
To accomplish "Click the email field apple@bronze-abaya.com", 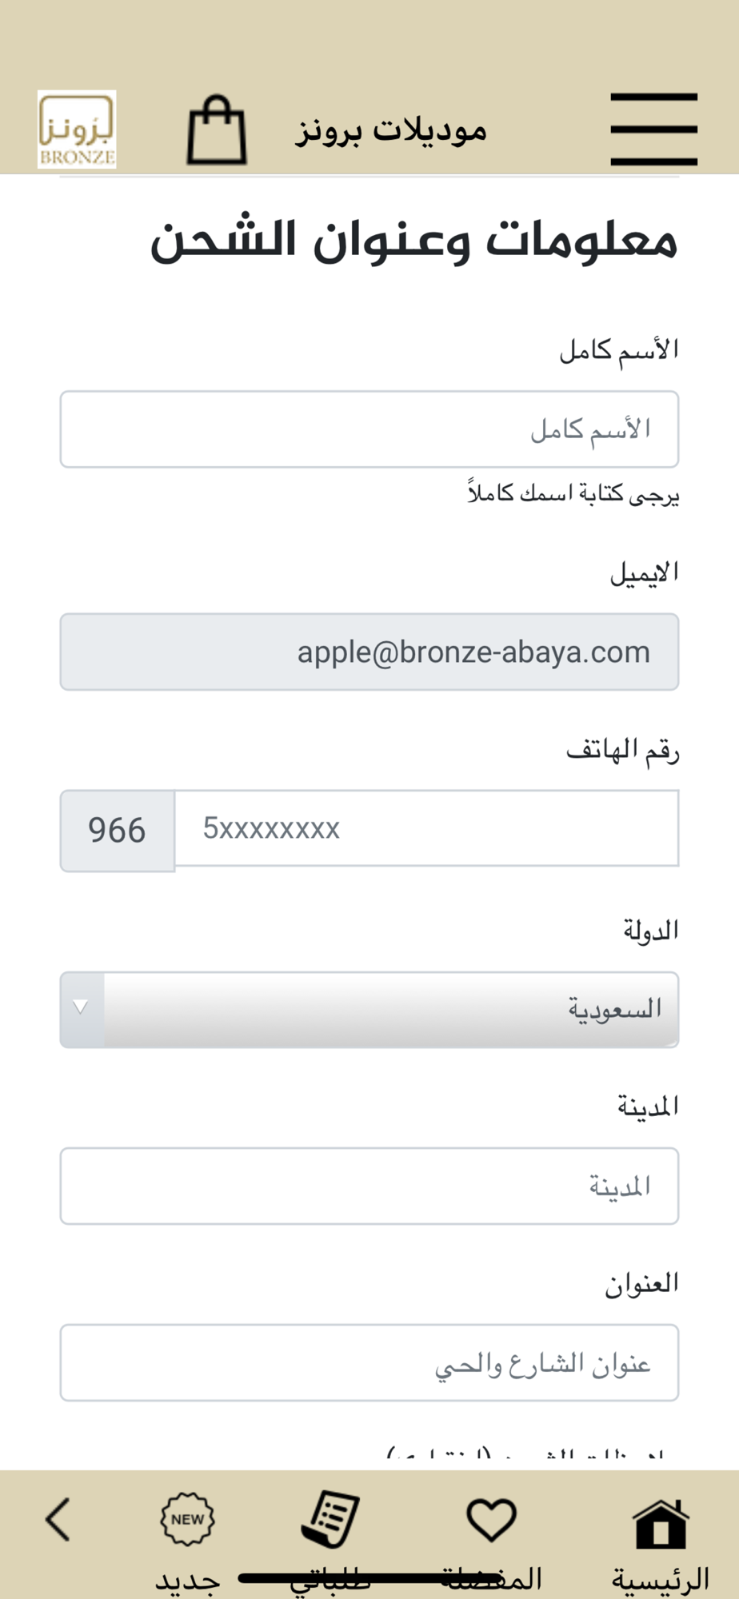I will 369,652.
